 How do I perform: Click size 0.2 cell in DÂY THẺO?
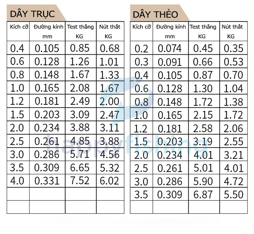click(x=141, y=48)
